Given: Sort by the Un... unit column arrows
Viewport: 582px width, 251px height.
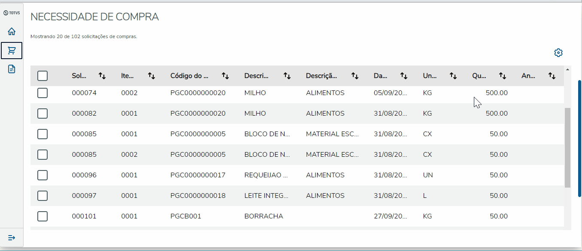Looking at the screenshot, I should pyautogui.click(x=453, y=76).
